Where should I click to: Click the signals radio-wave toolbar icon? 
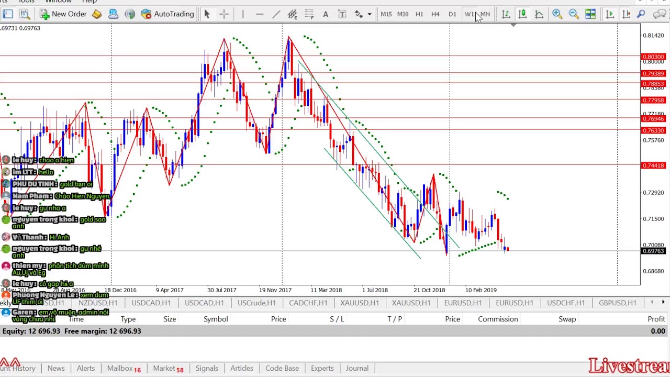[130, 14]
